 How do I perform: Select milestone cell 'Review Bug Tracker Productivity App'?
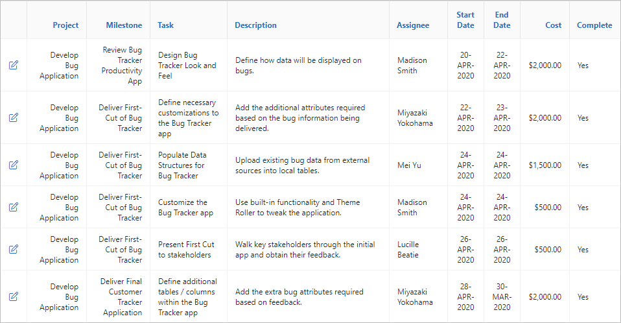point(122,66)
